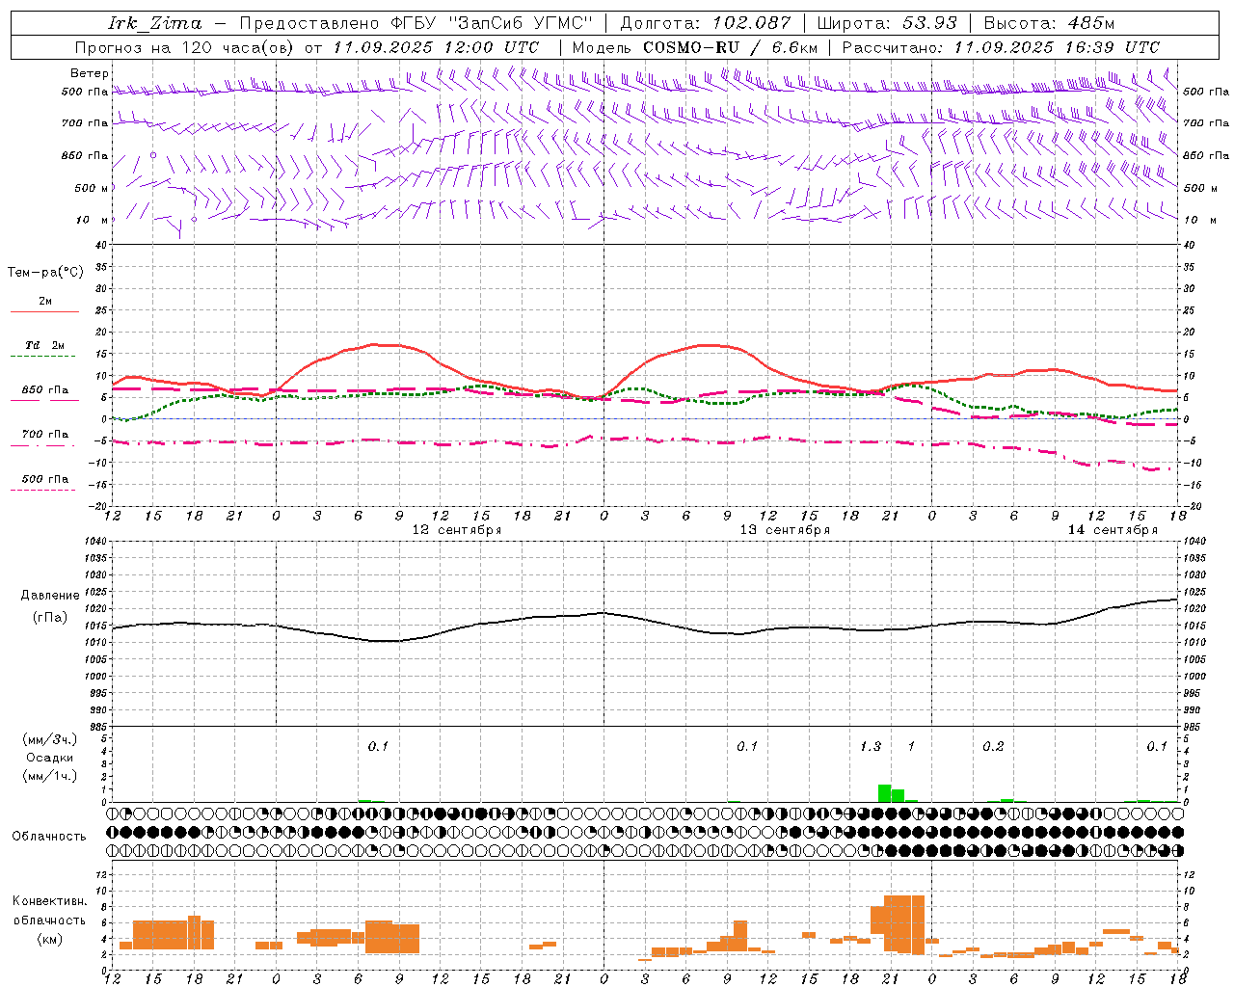The image size is (1234, 987).
Task: Click the left '500 м' wind level label
Action: point(92,188)
